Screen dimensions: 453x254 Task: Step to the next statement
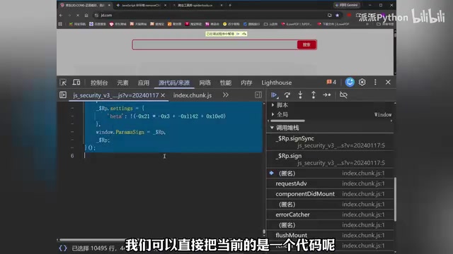[327, 95]
